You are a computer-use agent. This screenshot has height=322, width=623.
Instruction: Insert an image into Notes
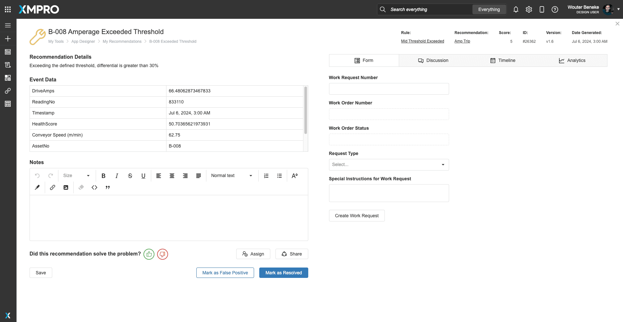(66, 187)
